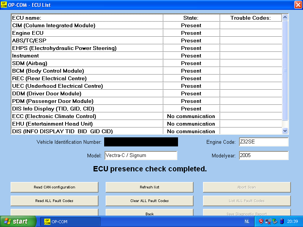Select the ECC (Electronic Climate Control) row
Viewport: 303px width, 227px height.
coord(147,116)
